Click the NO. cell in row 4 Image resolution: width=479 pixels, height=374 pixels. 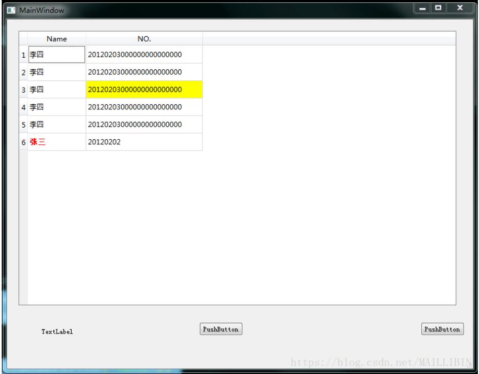pos(144,107)
